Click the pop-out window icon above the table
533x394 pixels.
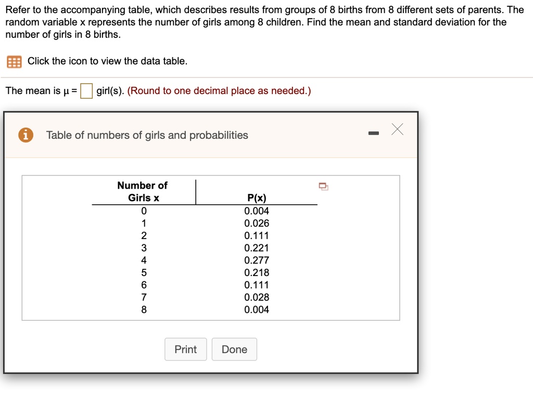coord(323,186)
